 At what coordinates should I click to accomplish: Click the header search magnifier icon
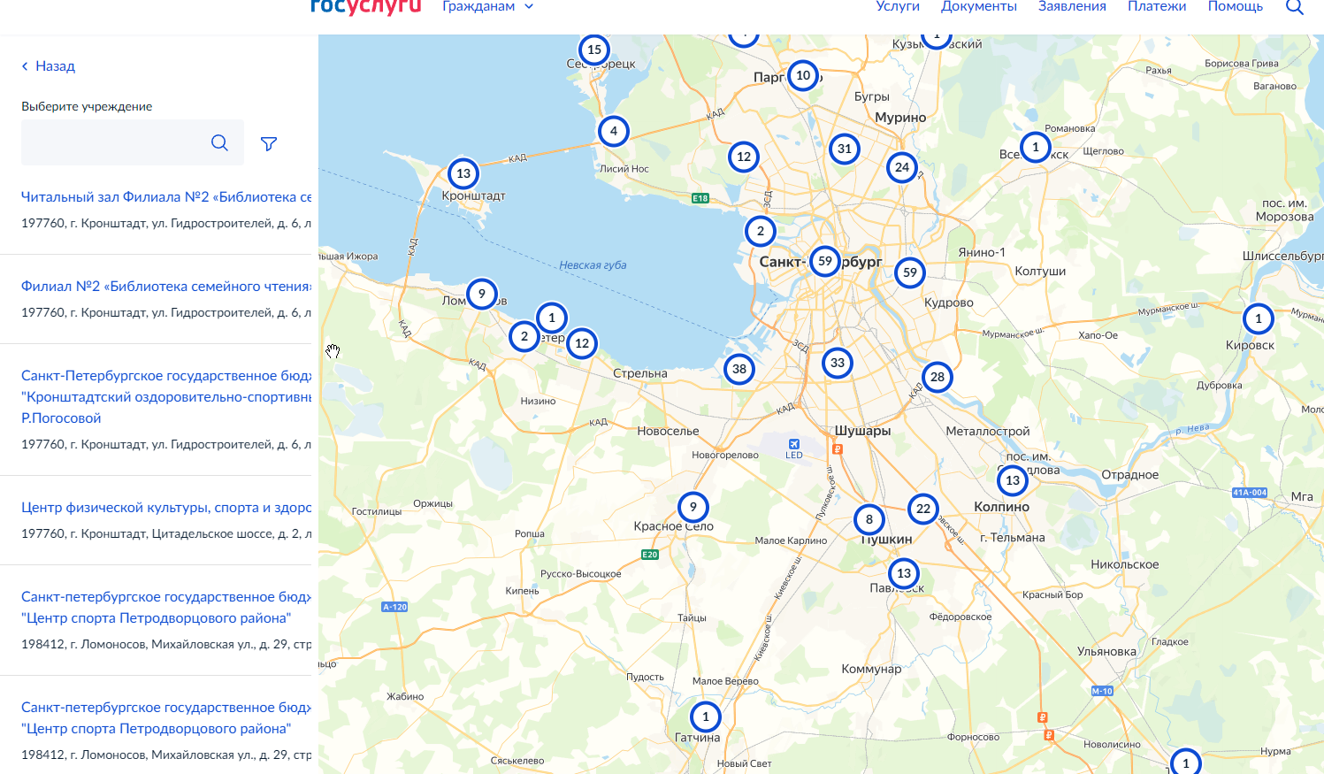[x=1294, y=6]
